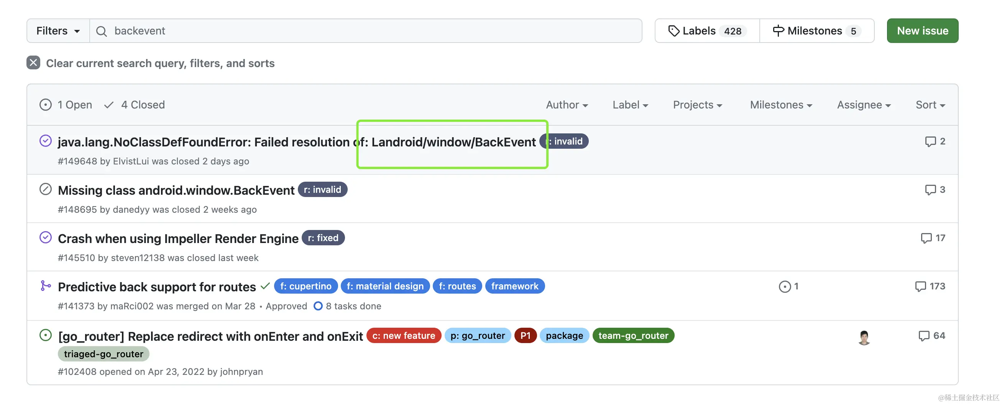This screenshot has width=1002, height=404.
Task: Open comments on the NoClassDefFoundError issue
Action: click(935, 141)
